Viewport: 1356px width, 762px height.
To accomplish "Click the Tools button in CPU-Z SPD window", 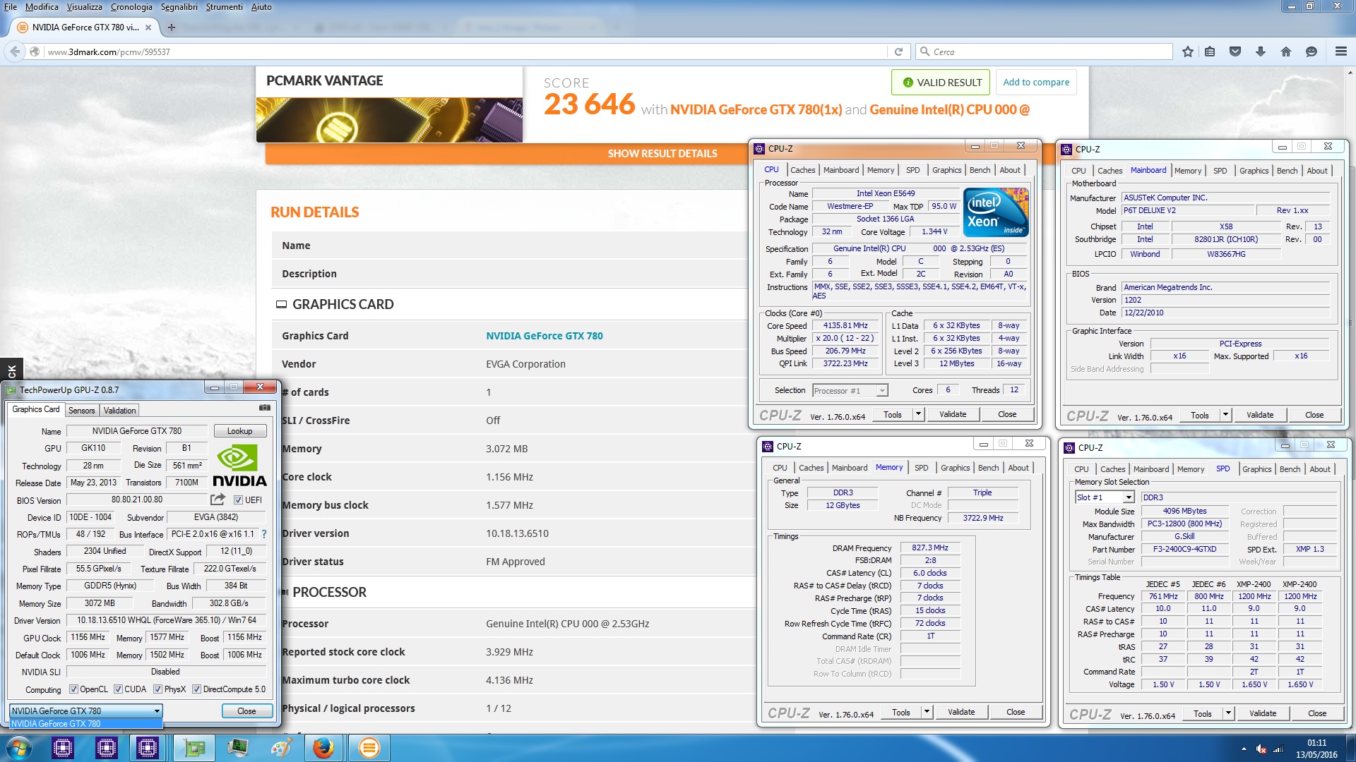I will [1202, 713].
